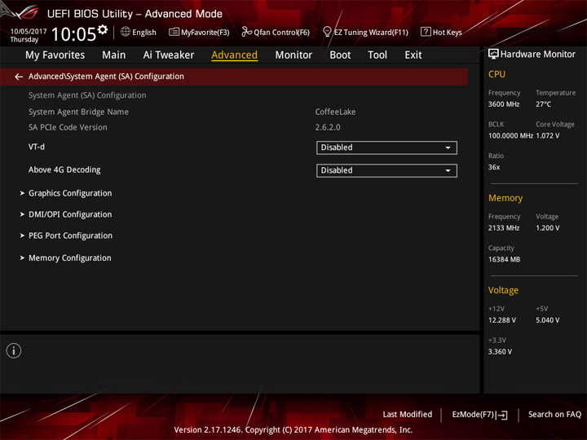The image size is (587, 440).
Task: Click the Above 4G Decoding label
Action: point(64,169)
